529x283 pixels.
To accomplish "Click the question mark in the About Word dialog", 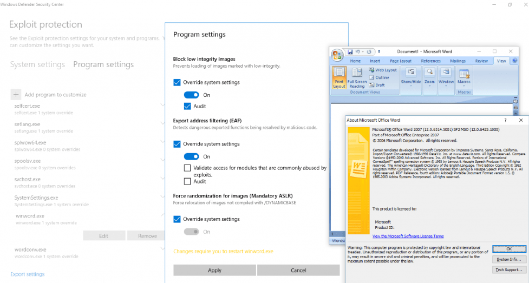I will coord(505,120).
